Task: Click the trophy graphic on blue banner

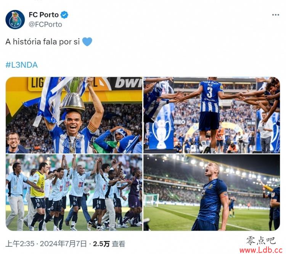Action: click(x=161, y=132)
